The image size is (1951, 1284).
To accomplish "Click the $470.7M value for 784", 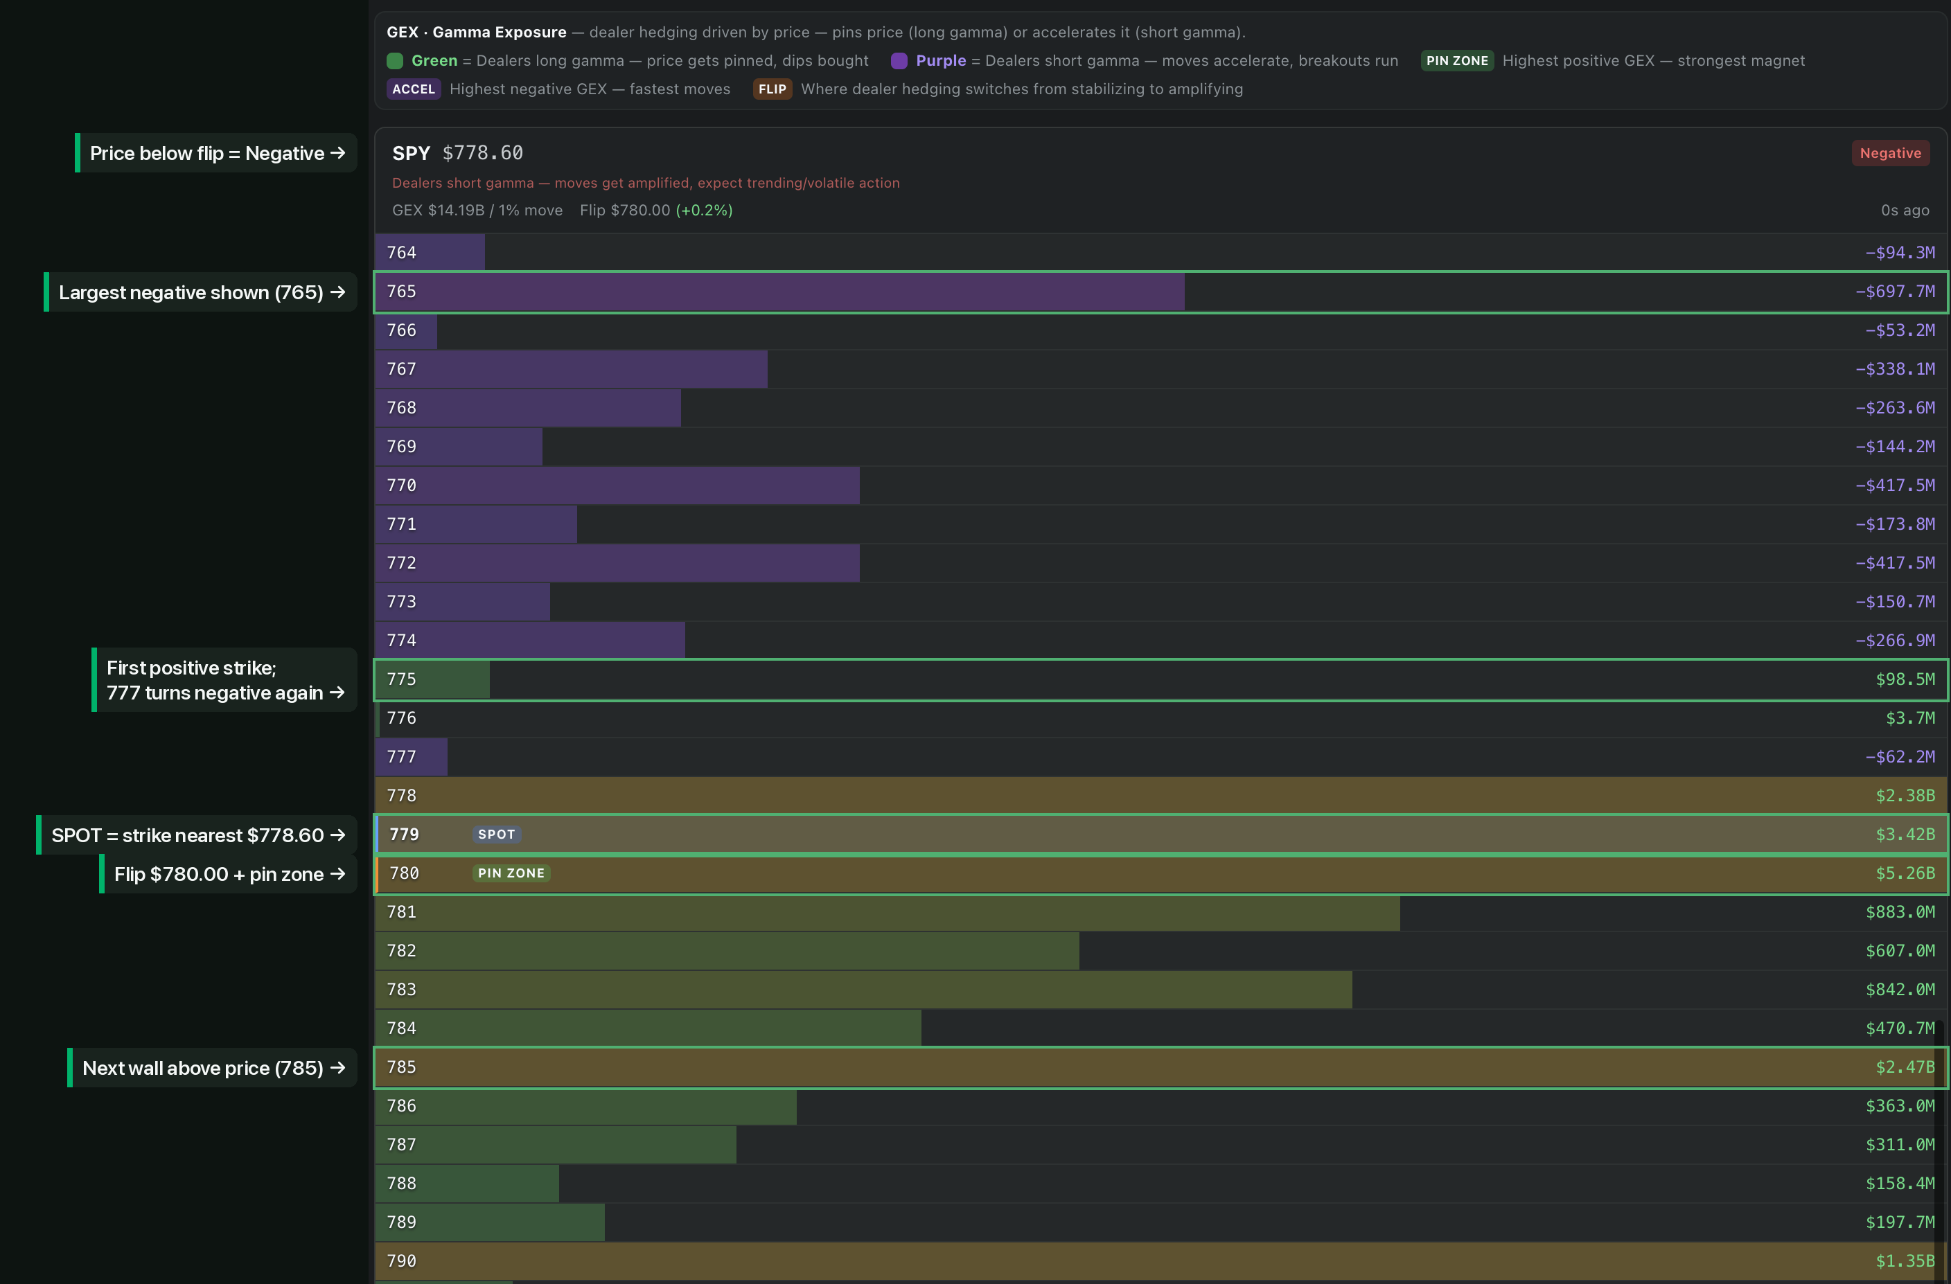I will pyautogui.click(x=1899, y=1028).
